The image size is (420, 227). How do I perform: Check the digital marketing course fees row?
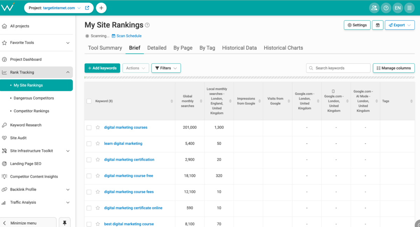[89, 192]
